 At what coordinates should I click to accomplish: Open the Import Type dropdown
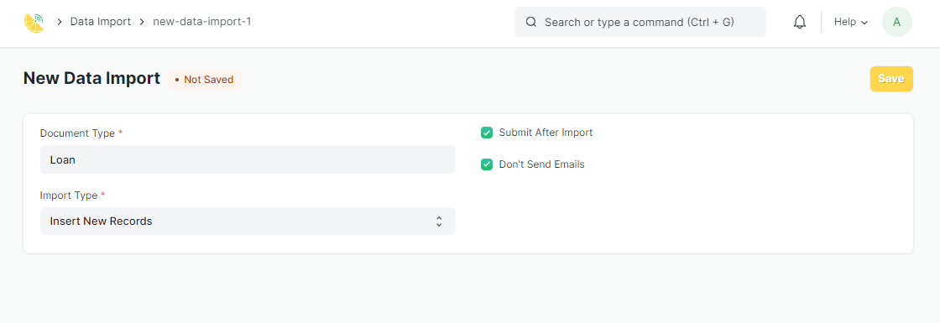point(248,221)
